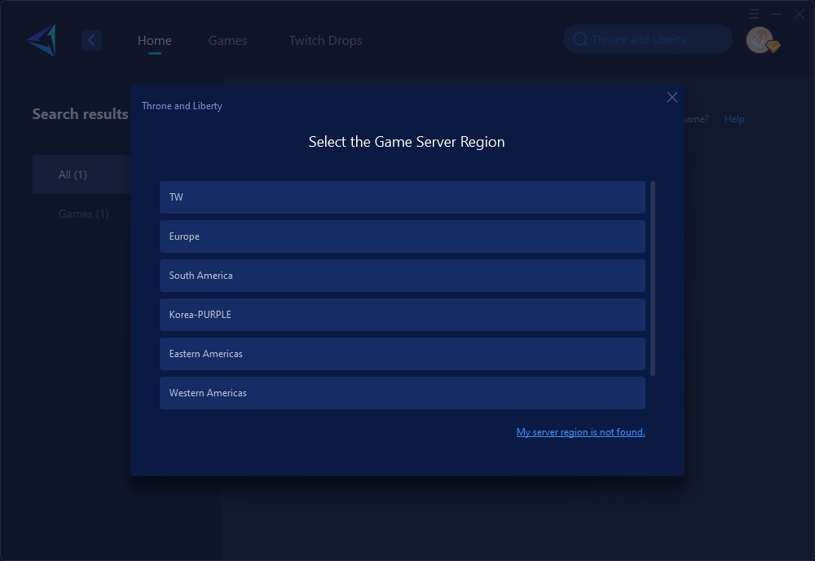
Task: Open the hamburger menu in title bar
Action: tap(754, 14)
